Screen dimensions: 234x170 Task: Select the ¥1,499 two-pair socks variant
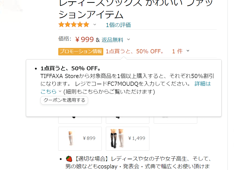127,139
